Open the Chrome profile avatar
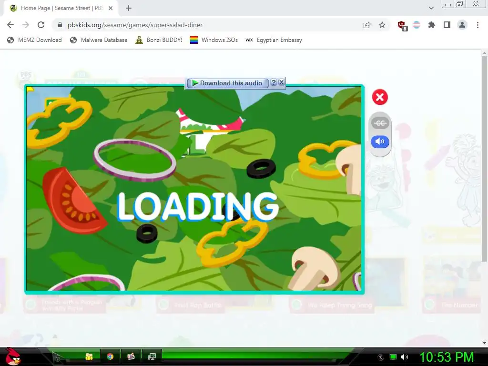The image size is (488, 366). pos(462,25)
